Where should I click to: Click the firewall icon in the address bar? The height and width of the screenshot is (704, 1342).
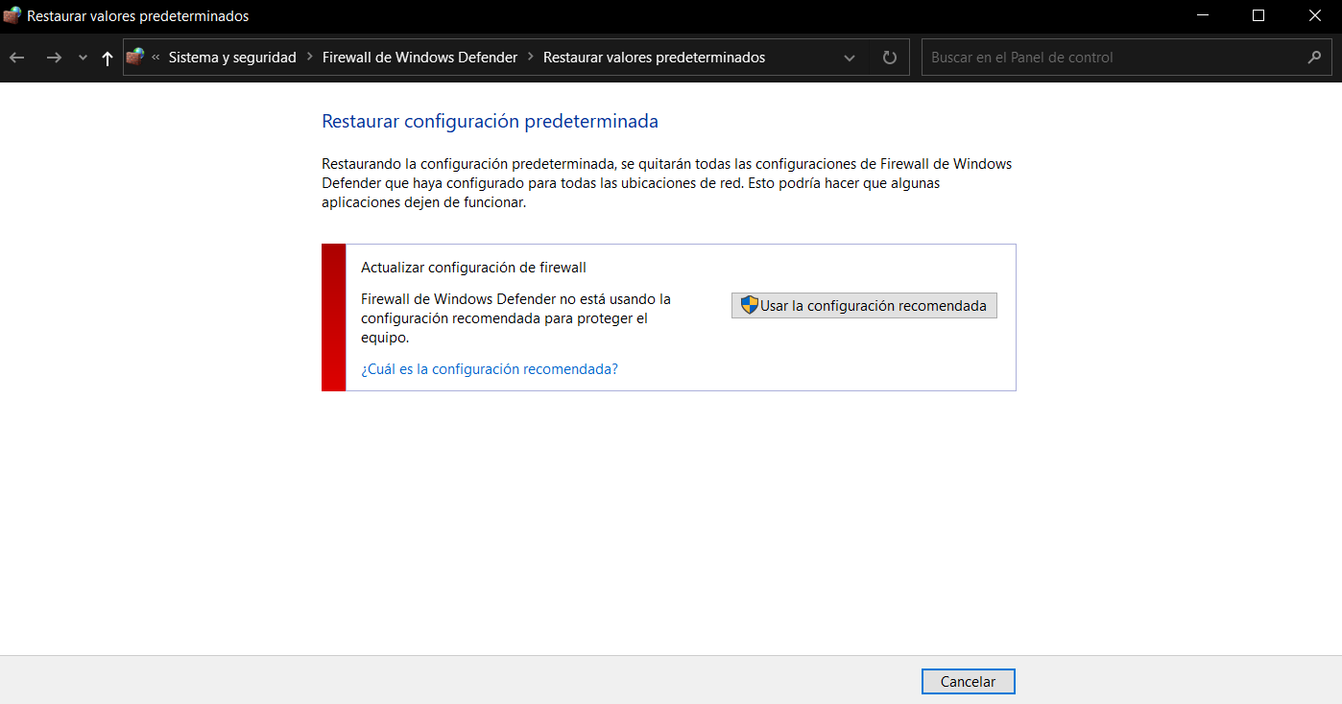[135, 58]
